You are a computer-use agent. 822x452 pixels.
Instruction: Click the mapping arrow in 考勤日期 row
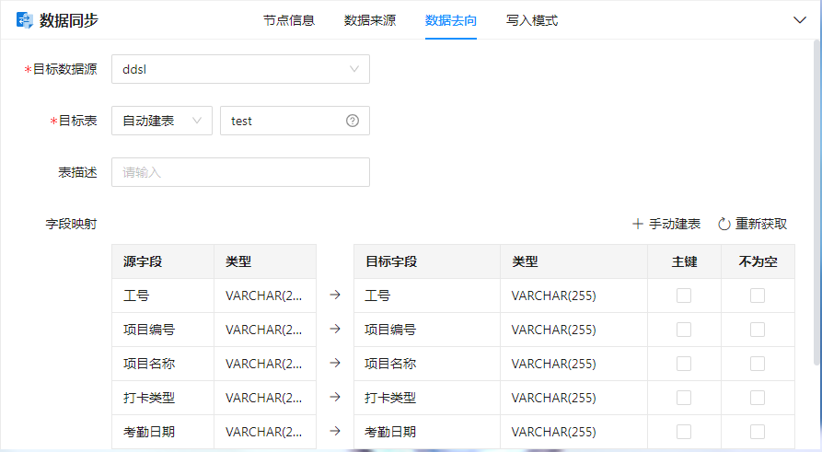coord(335,432)
